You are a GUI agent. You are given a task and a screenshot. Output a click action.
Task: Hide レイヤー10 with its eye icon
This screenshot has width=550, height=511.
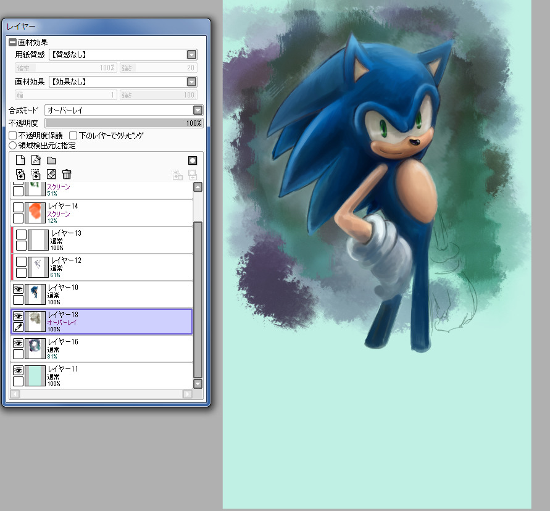19,289
